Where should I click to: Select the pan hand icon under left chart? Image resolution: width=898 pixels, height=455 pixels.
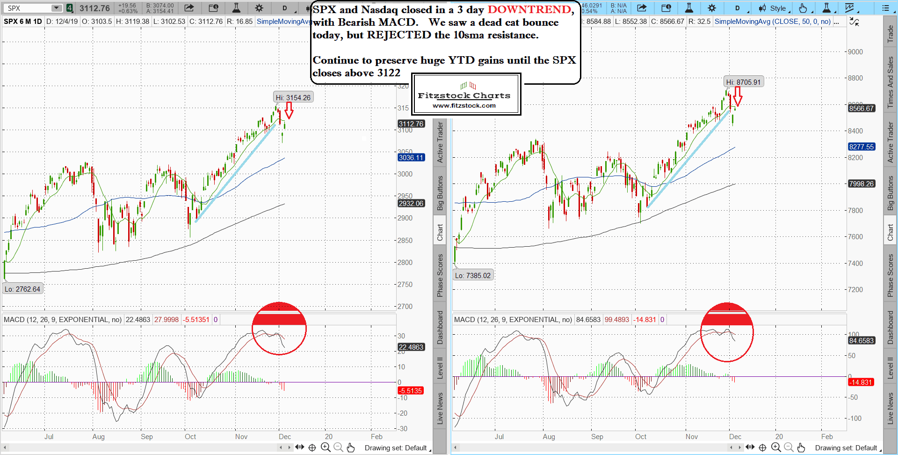(x=351, y=448)
